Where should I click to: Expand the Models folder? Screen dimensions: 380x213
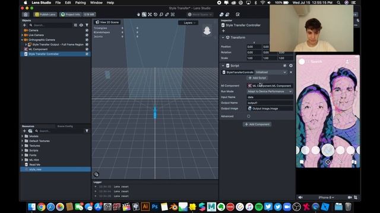tap(23, 136)
